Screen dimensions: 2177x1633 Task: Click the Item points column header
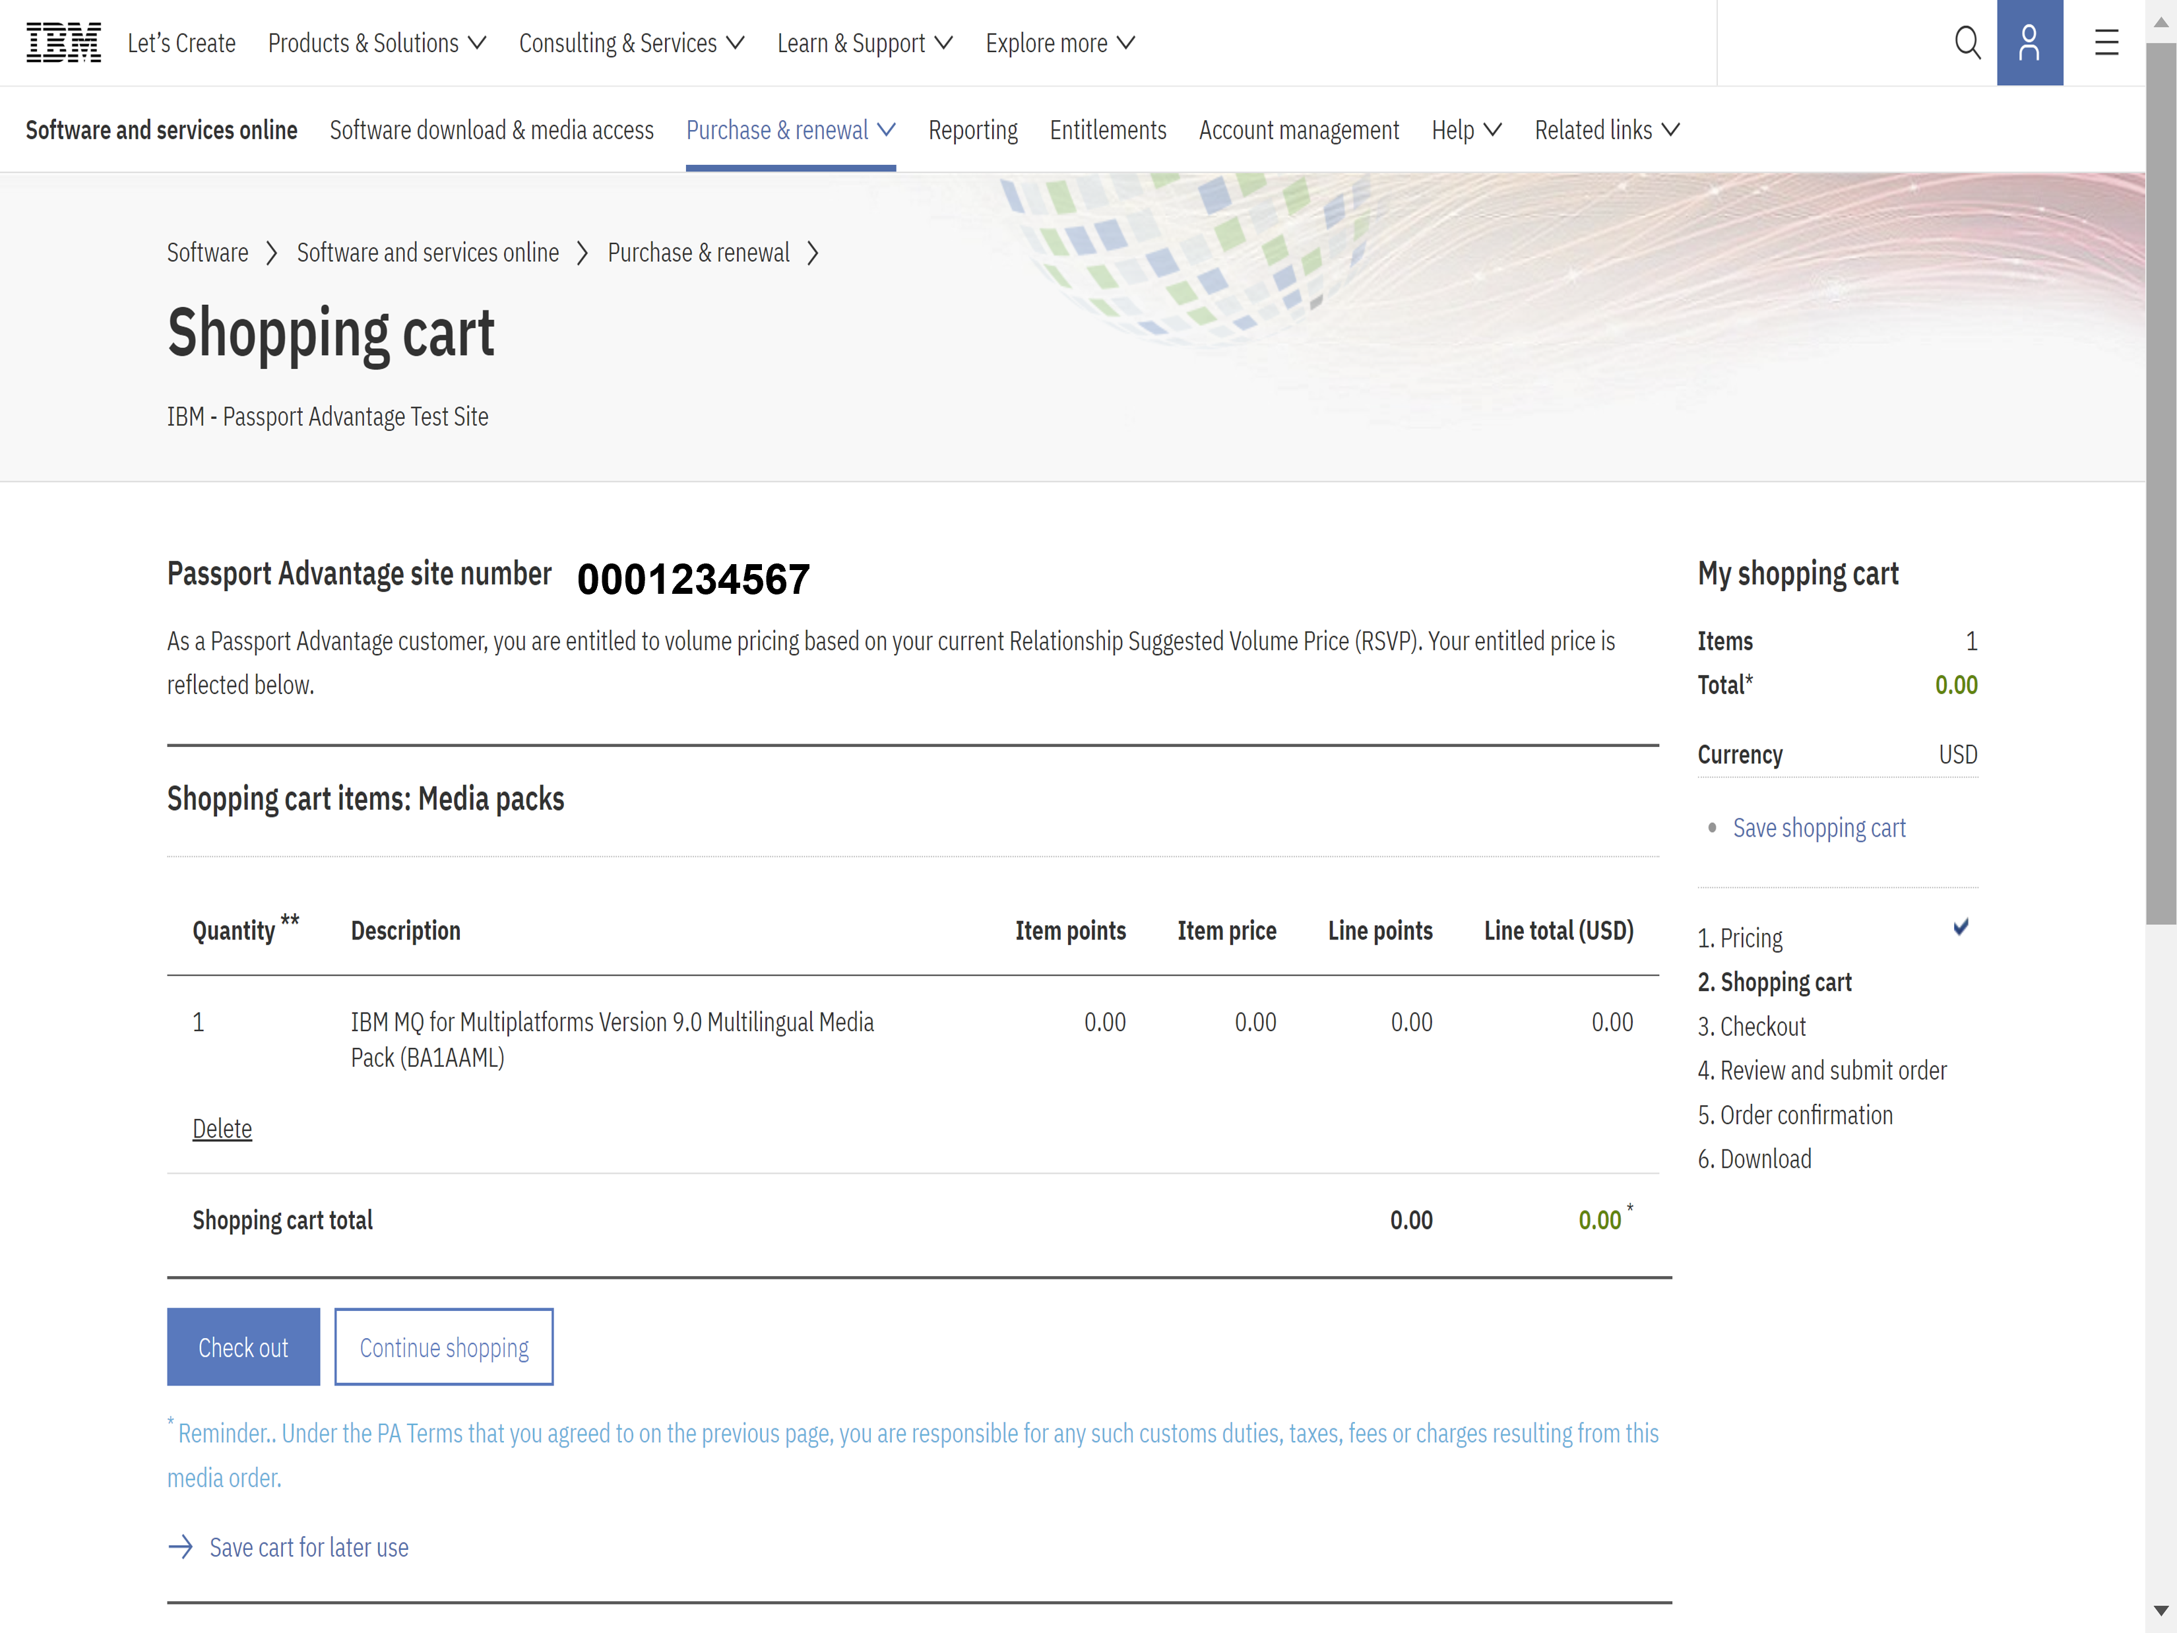1071,931
